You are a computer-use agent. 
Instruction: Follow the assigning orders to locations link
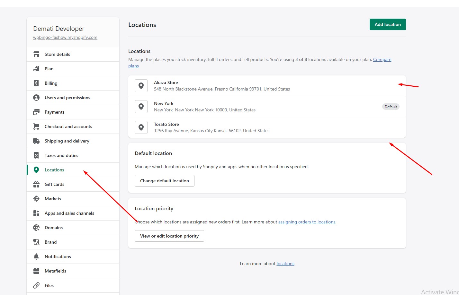(307, 222)
